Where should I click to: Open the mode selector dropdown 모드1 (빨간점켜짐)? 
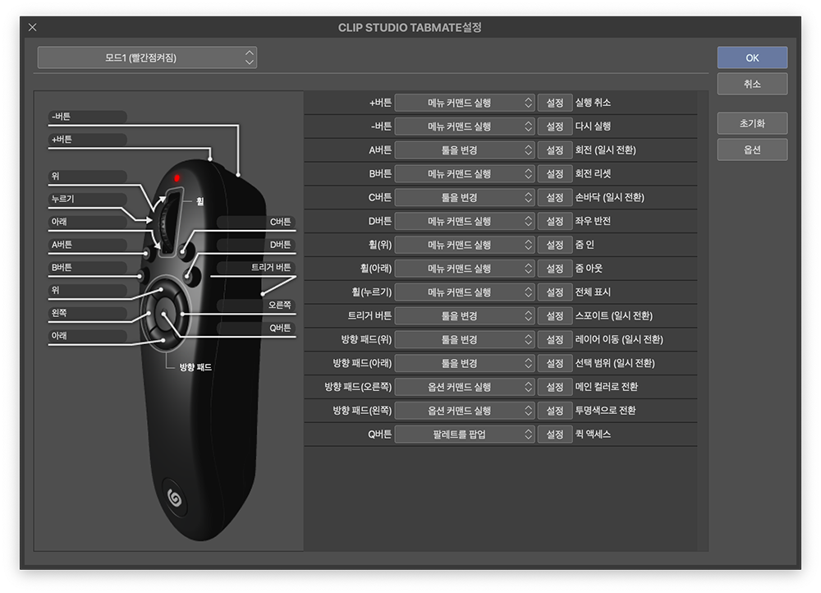(x=147, y=57)
